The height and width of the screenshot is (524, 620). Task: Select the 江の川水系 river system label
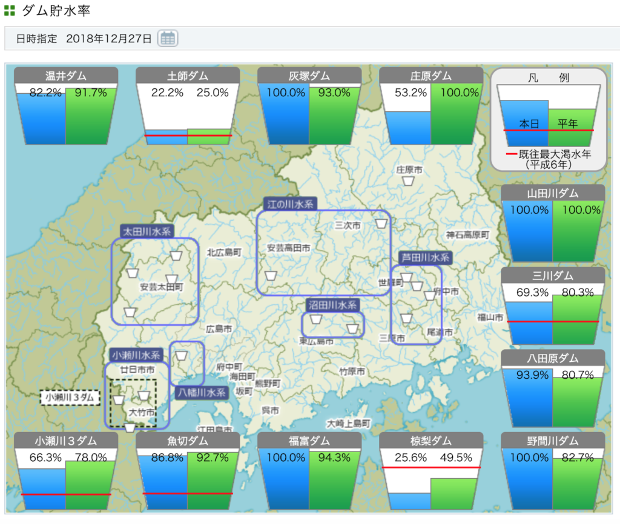(291, 204)
